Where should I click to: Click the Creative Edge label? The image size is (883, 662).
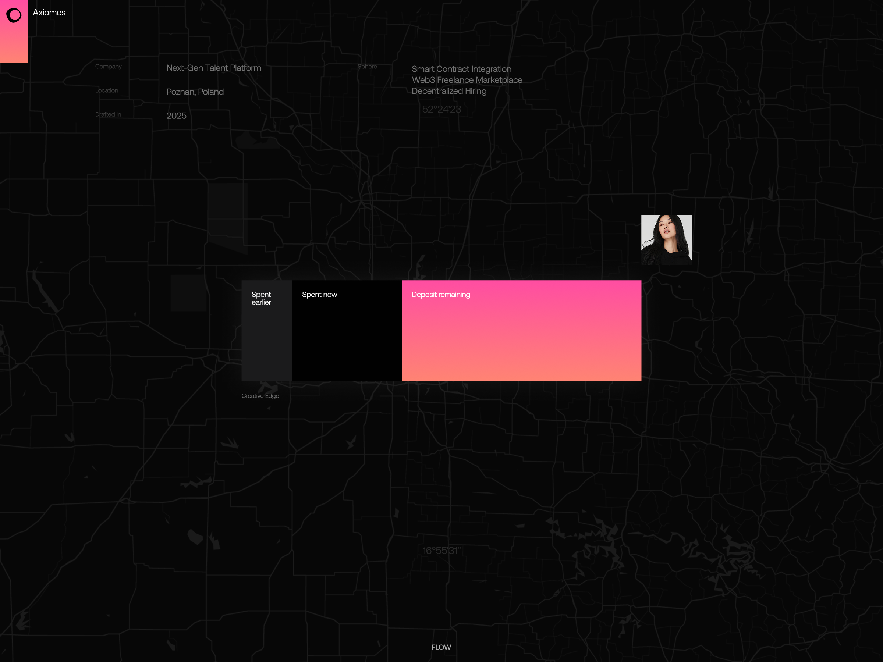pos(260,396)
